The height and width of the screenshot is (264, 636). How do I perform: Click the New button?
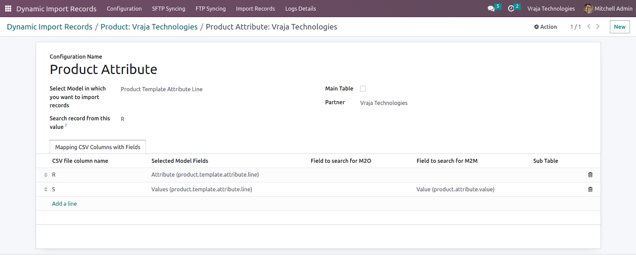pos(620,27)
